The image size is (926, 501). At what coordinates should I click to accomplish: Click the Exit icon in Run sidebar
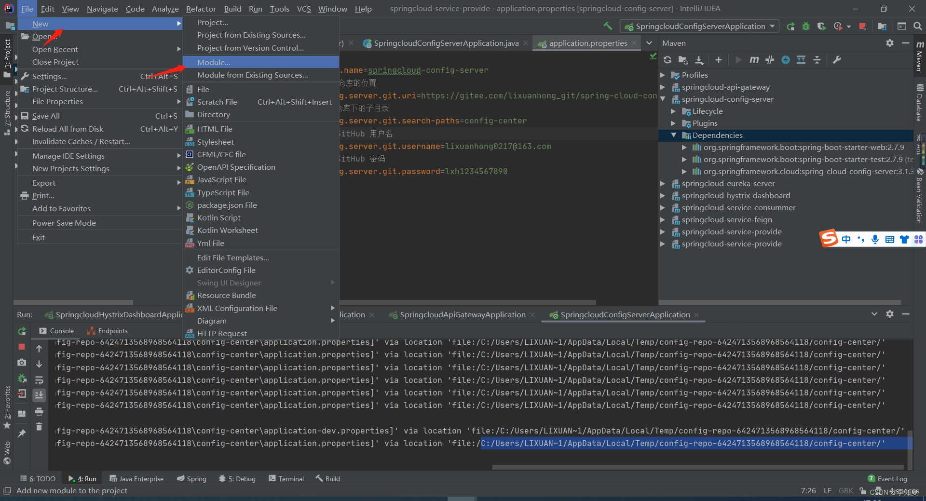(22, 394)
